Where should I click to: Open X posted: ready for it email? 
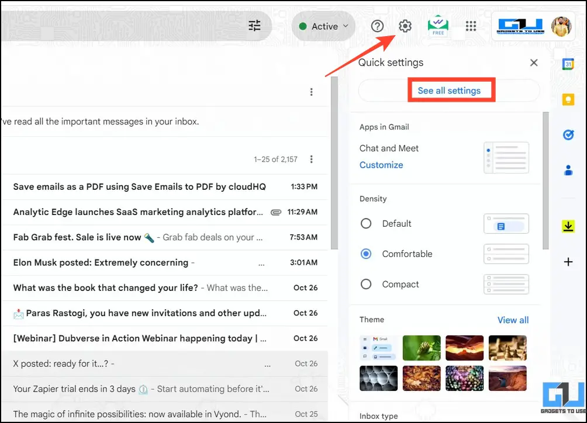click(165, 363)
